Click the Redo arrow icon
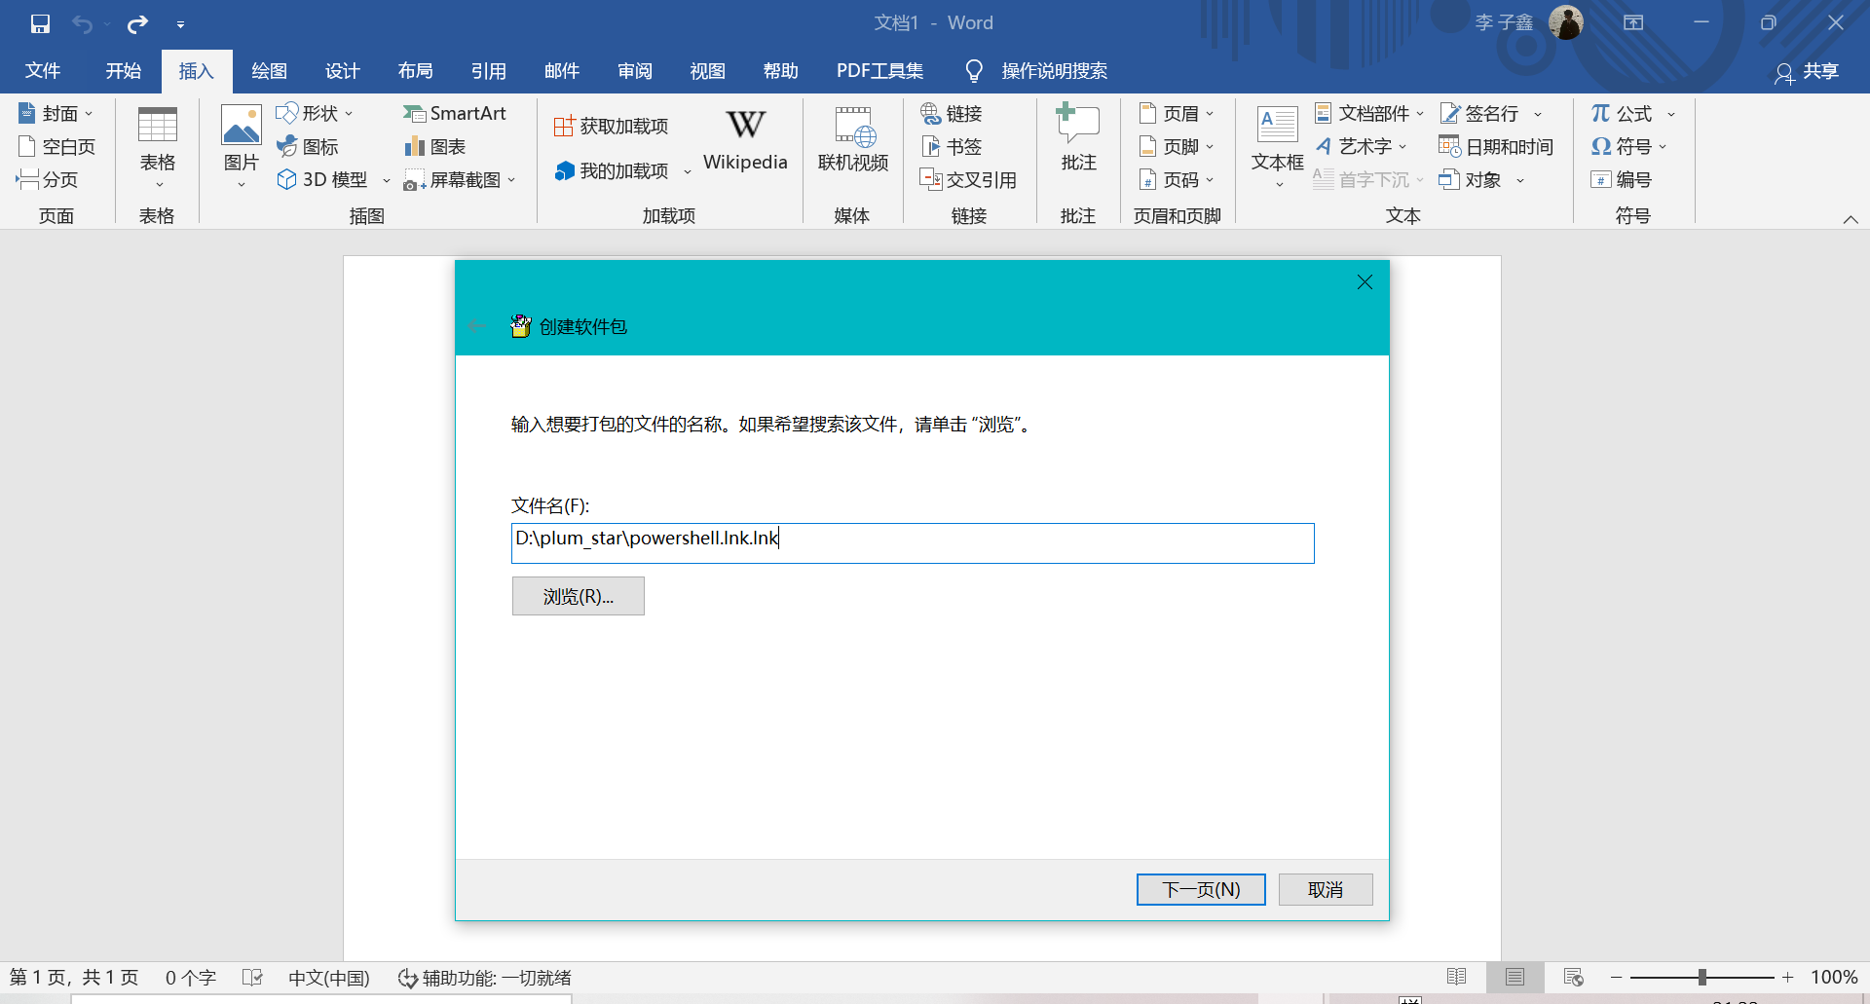 click(x=138, y=23)
